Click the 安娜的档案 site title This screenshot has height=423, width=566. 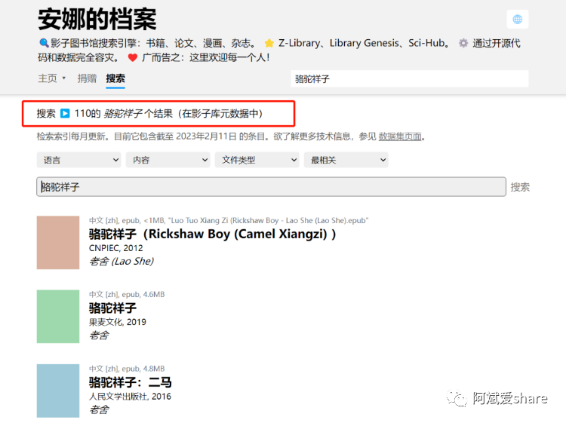pyautogui.click(x=97, y=20)
